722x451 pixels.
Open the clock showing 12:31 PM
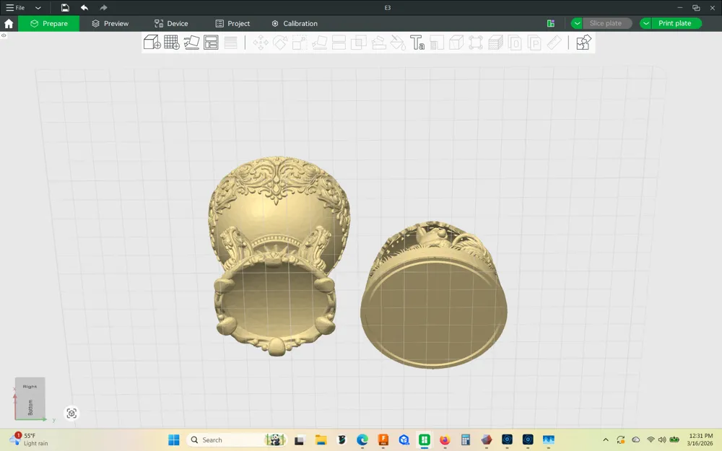(x=700, y=439)
